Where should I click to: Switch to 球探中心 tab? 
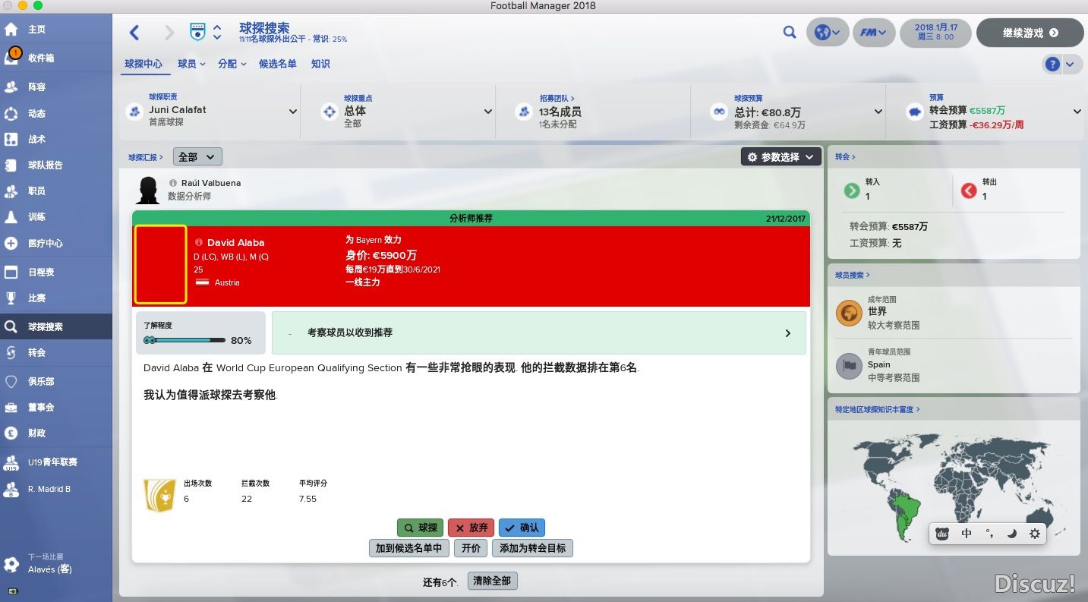[x=143, y=64]
